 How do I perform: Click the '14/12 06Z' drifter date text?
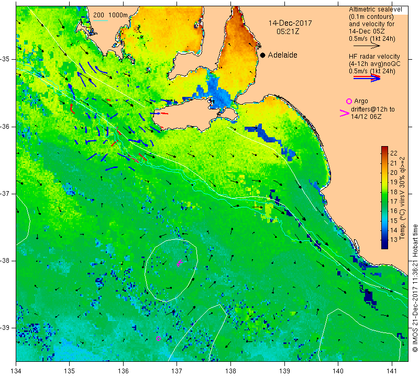pos(366,117)
